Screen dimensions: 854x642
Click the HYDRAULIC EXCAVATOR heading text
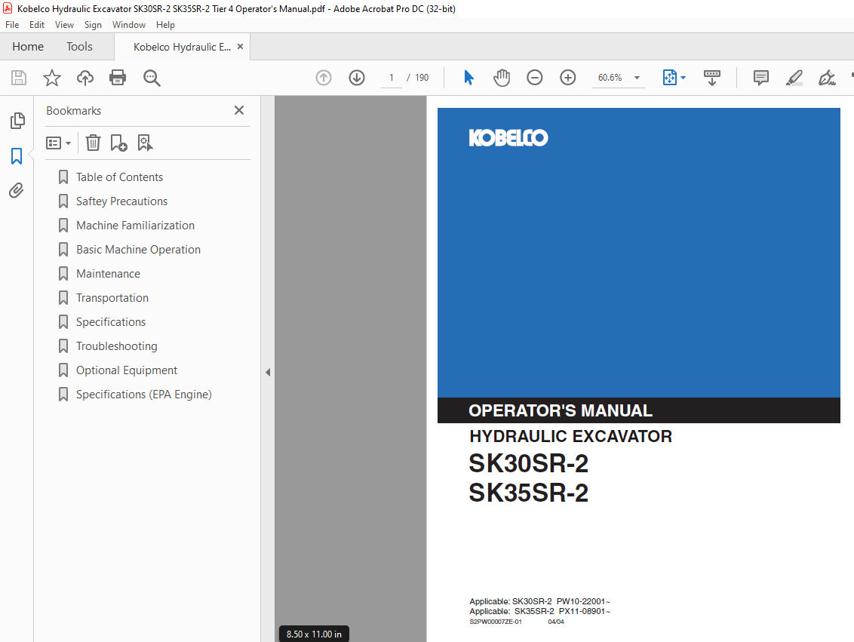point(571,436)
